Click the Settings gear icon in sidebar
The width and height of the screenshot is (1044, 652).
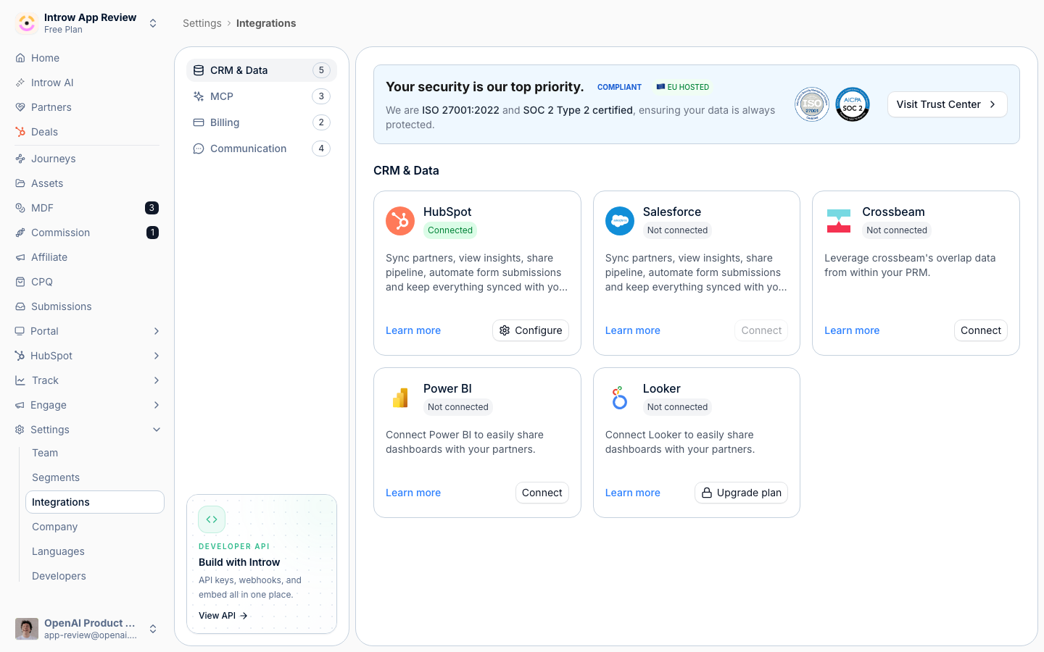pos(20,430)
